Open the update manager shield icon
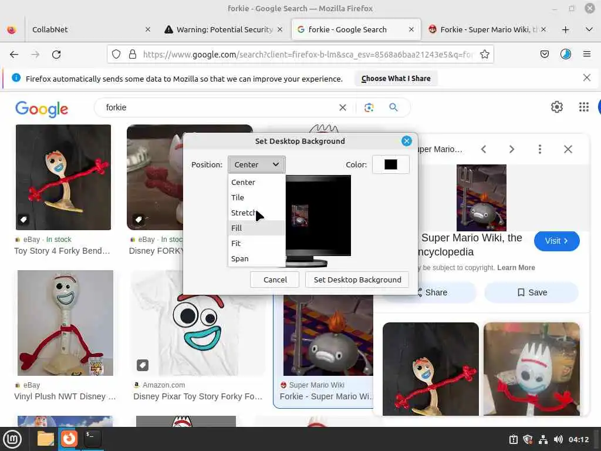Viewport: 601px width, 451px height. [x=528, y=439]
